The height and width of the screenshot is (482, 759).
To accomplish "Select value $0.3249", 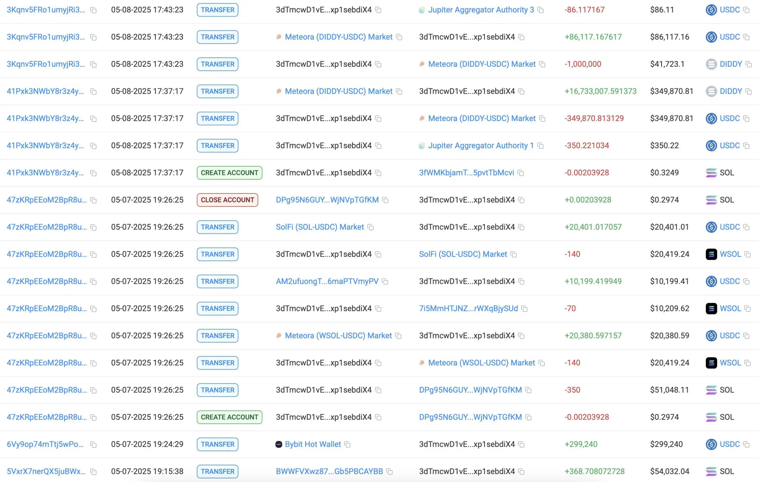I will pos(664,172).
